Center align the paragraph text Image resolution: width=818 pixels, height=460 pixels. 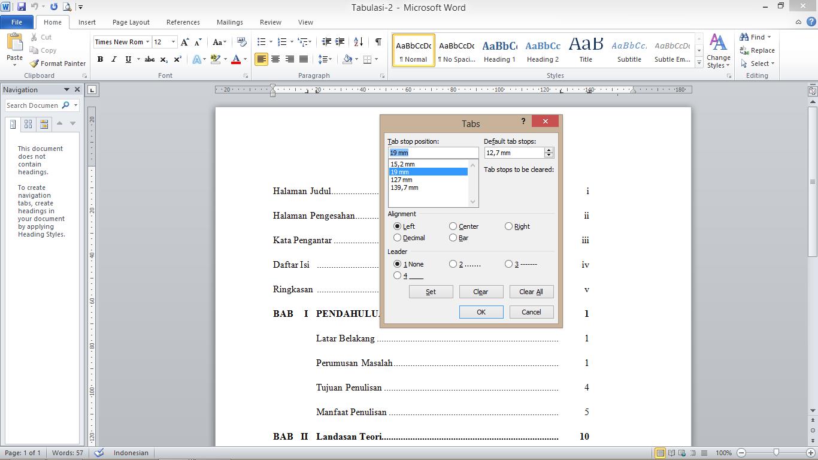click(275, 59)
